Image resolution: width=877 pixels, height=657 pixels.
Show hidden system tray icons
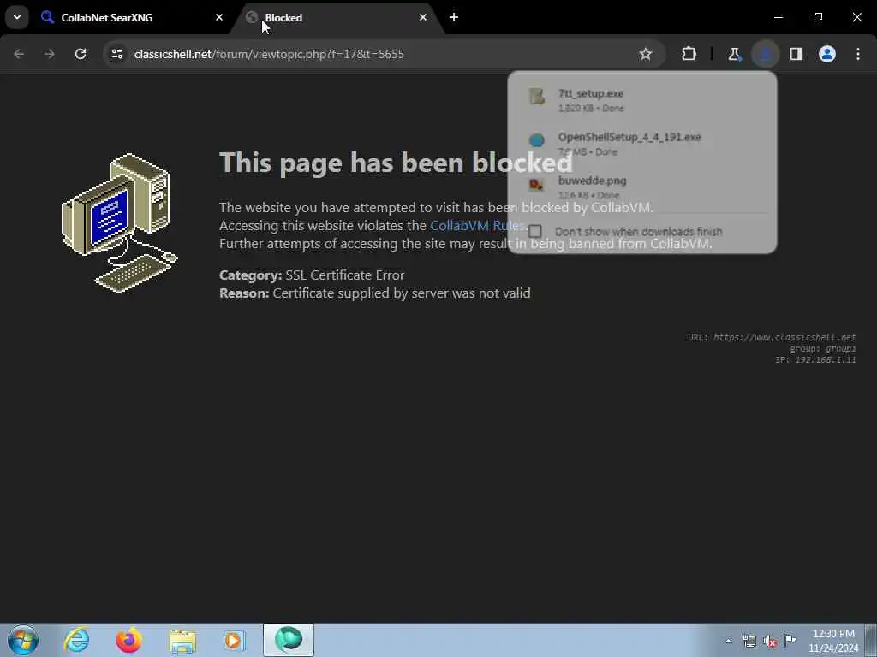tap(728, 641)
